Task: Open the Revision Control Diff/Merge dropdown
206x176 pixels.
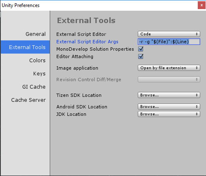Action: click(169, 80)
